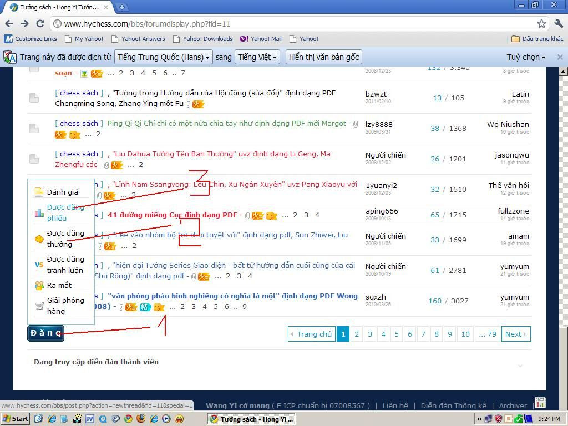This screenshot has width=568, height=426.
Task: Open the reply count 160 link
Action: pos(435,301)
